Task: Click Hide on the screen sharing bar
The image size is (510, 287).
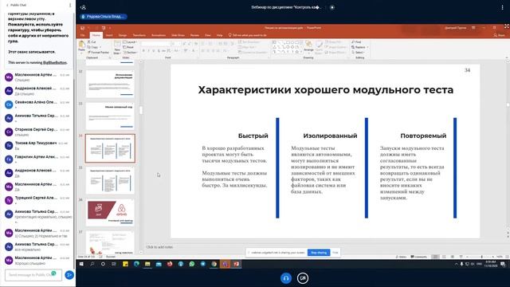Action: (x=335, y=253)
